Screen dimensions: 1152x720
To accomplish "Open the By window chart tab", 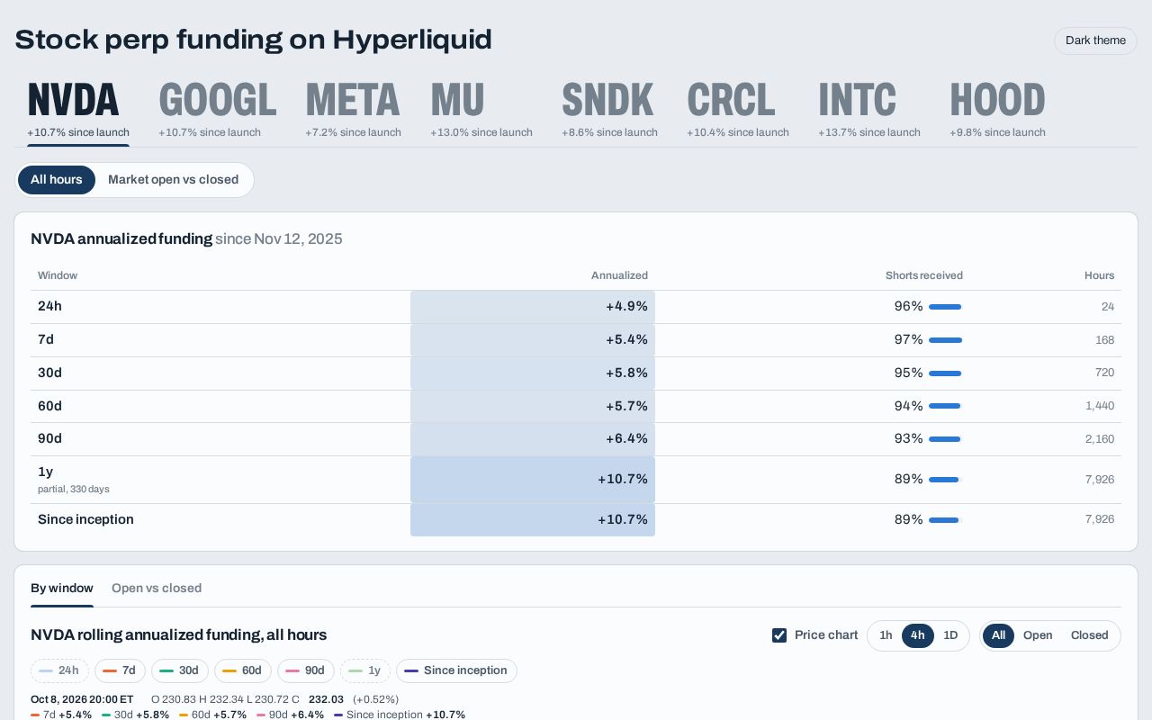I will click(62, 589).
